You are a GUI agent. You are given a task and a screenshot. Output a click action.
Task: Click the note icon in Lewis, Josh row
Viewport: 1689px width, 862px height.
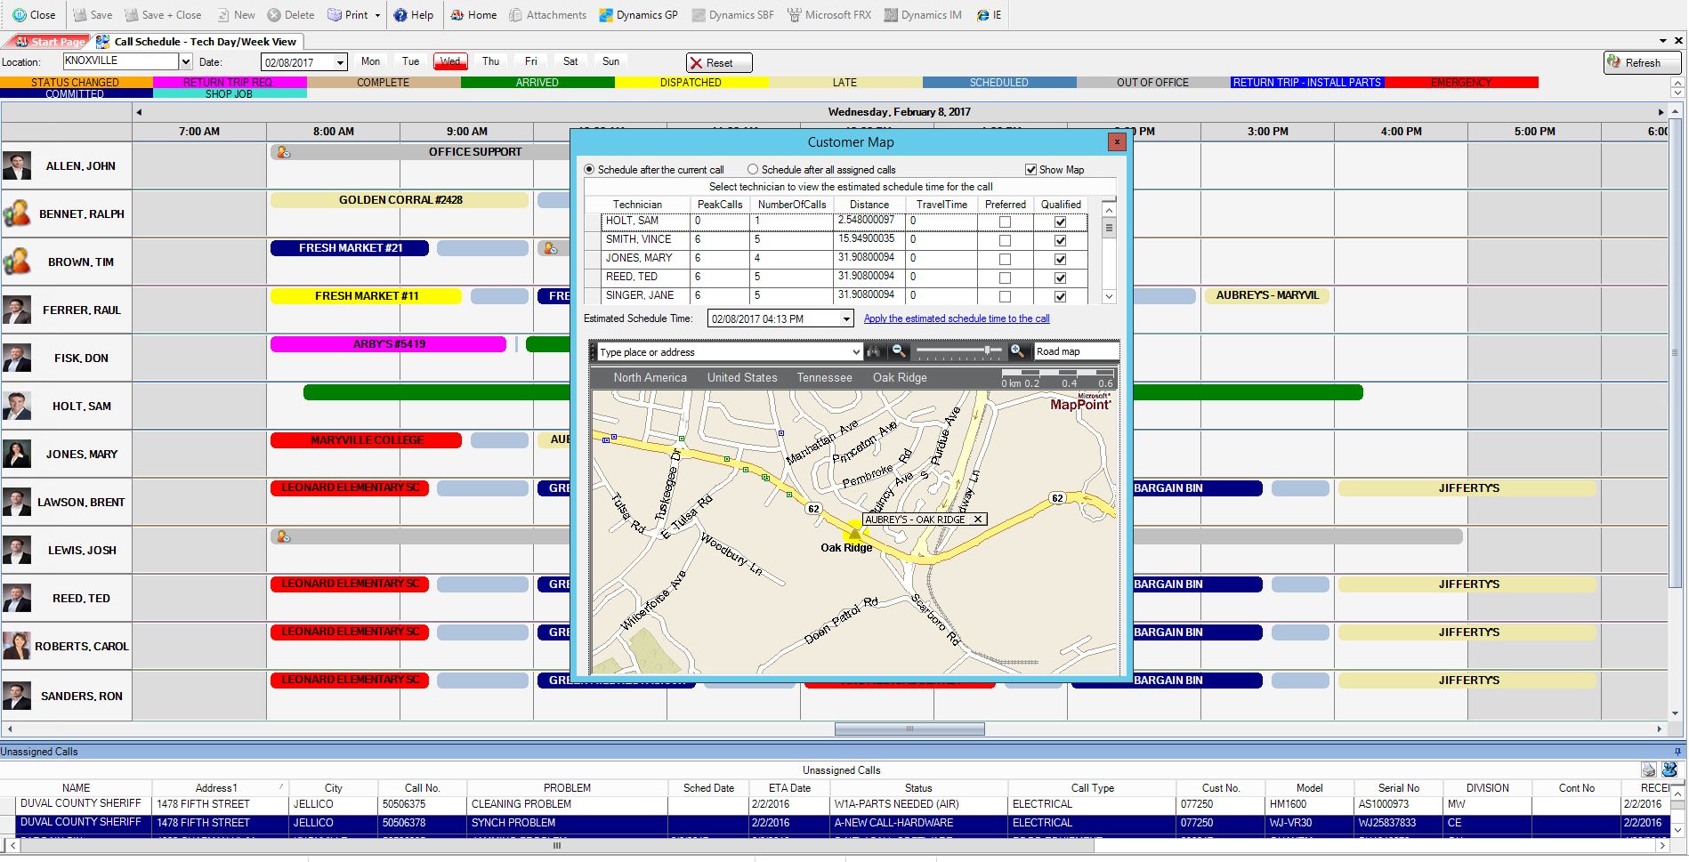coord(283,536)
